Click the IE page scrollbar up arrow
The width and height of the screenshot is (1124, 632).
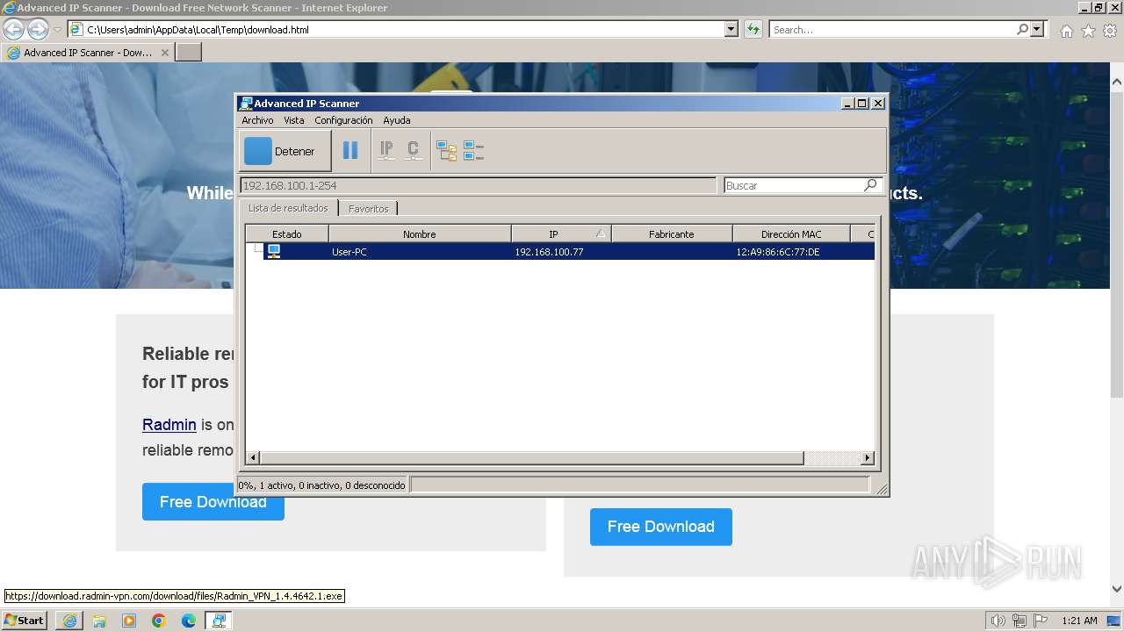(x=1117, y=83)
